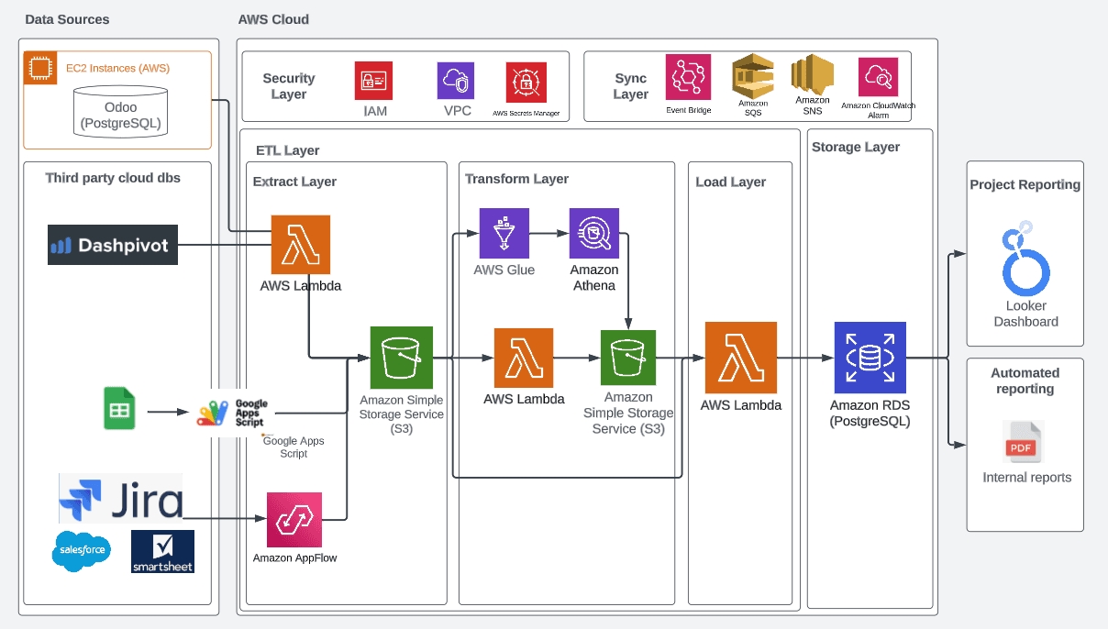This screenshot has height=629, width=1108.
Task: Click the 'Load Layer' title
Action: 731,182
